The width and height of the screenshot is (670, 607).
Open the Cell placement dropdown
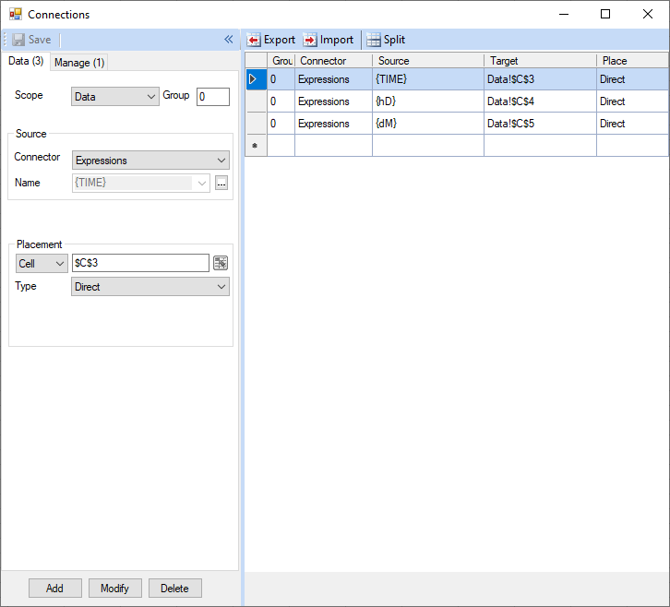42,264
